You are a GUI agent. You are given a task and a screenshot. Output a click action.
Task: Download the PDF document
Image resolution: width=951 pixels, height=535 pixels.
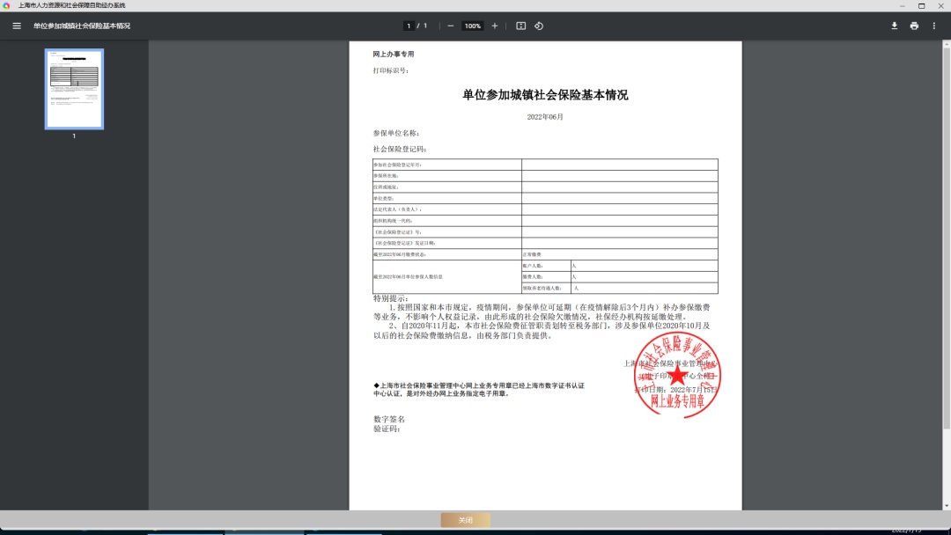(895, 26)
